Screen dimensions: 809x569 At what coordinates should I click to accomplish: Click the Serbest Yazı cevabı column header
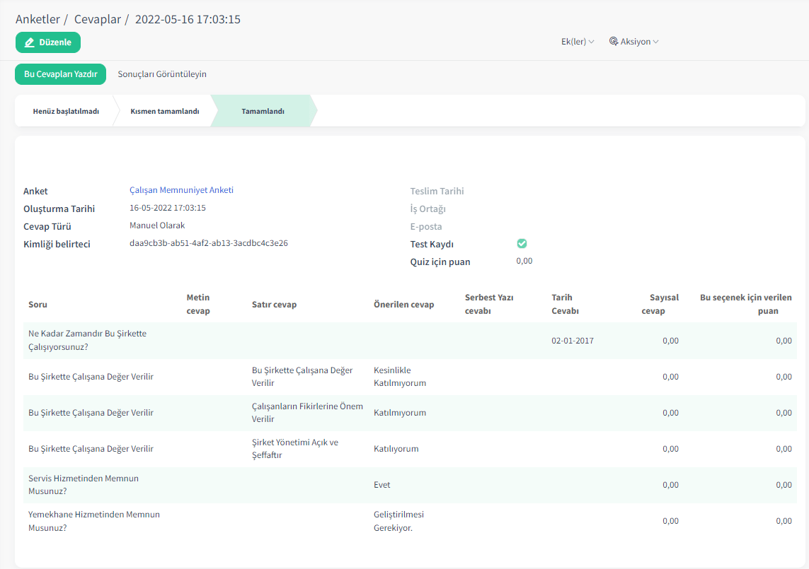click(x=488, y=304)
